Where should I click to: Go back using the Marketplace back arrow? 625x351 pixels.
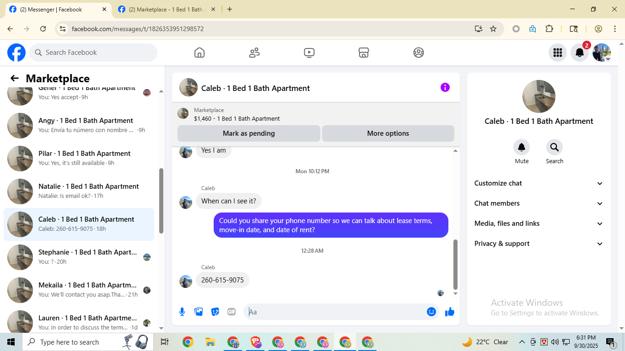(15, 78)
